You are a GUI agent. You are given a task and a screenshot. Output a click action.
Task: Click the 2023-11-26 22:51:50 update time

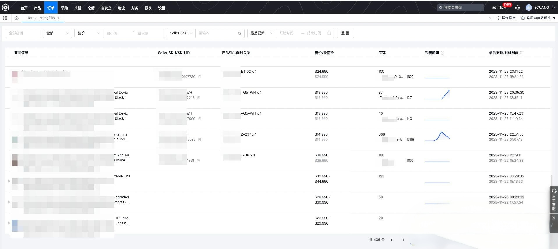click(x=506, y=134)
